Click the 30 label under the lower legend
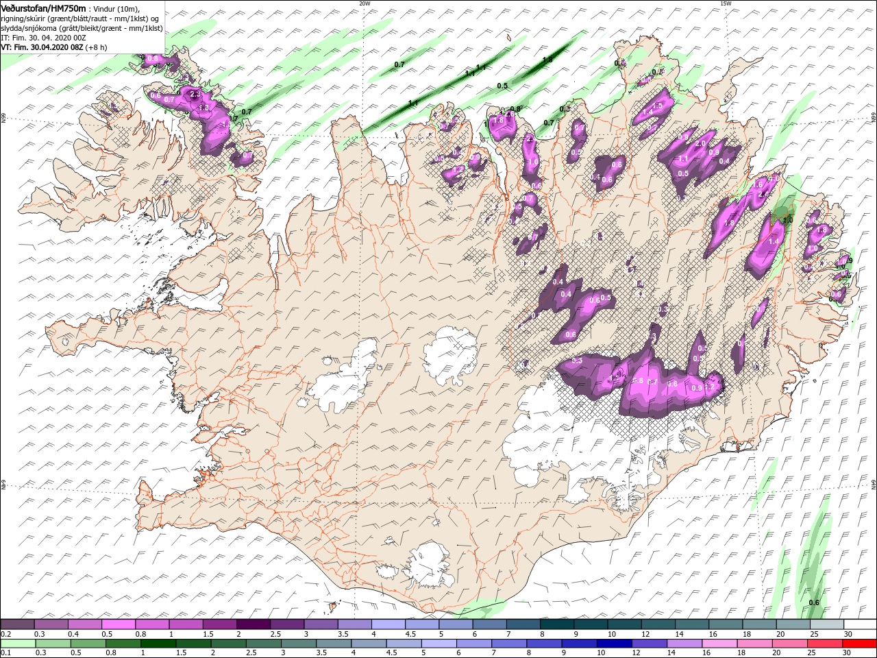Viewport: 877px width, 658px height. tap(848, 654)
